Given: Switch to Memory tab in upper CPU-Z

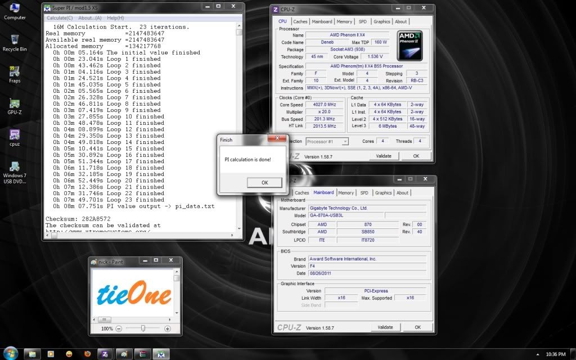Looking at the screenshot, I should pyautogui.click(x=344, y=22).
